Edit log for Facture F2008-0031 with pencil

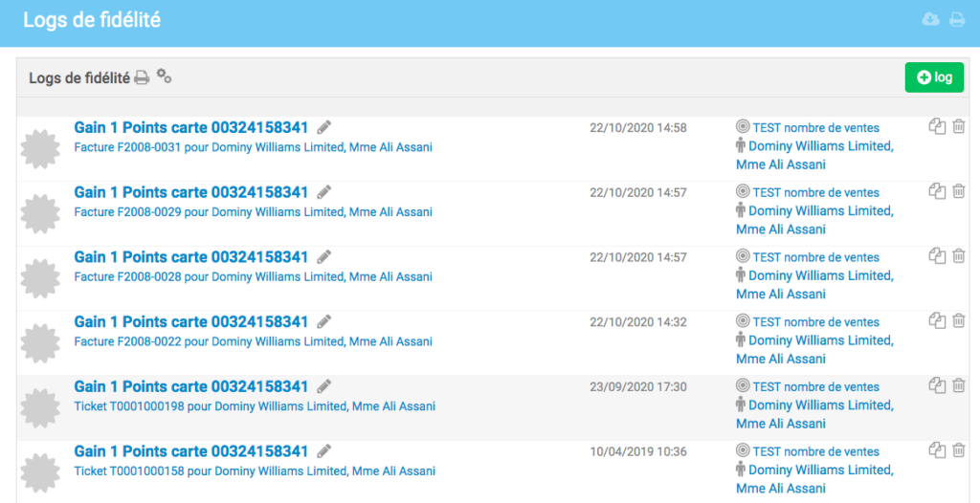pyautogui.click(x=323, y=127)
